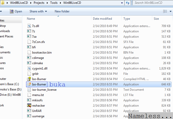The height and width of the screenshot is (119, 173).
Task: Open the (E:) Win98 drive
Action: (11, 95)
